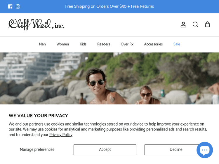Open the Women menu
219x164 pixels.
(x=63, y=44)
